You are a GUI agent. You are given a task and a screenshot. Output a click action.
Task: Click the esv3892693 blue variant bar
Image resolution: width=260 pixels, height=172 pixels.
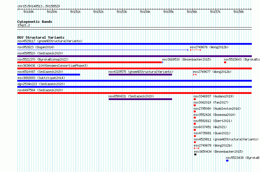tap(134, 81)
